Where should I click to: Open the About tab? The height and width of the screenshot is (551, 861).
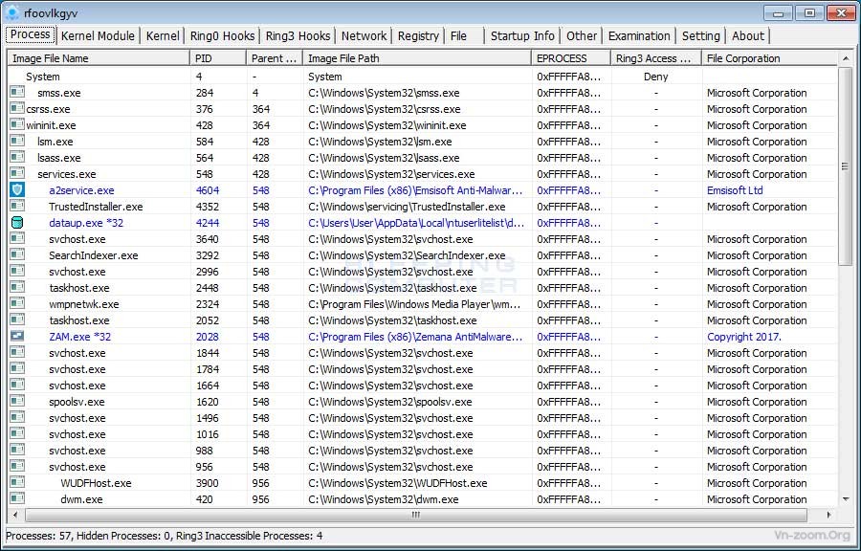(x=748, y=35)
